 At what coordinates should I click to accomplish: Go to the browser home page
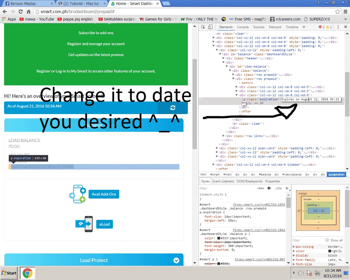(x=29, y=12)
